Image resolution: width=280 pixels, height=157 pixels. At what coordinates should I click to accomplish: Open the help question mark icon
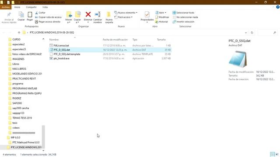(x=278, y=7)
